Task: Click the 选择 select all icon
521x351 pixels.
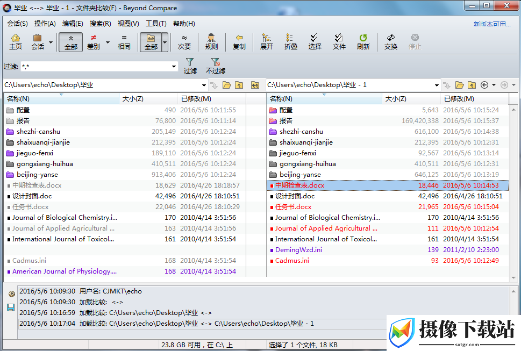Action: coord(315,38)
